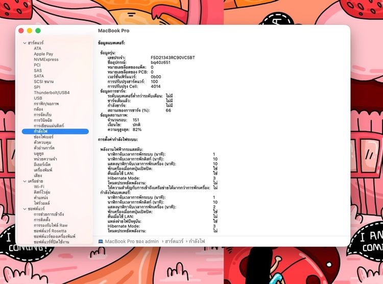The image size is (383, 284).
Task: Open กราฟิก/จอภาพ in the sidebar
Action: pyautogui.click(x=46, y=103)
